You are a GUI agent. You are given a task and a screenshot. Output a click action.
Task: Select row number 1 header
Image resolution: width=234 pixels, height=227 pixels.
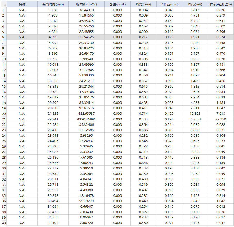click(x=3, y=10)
